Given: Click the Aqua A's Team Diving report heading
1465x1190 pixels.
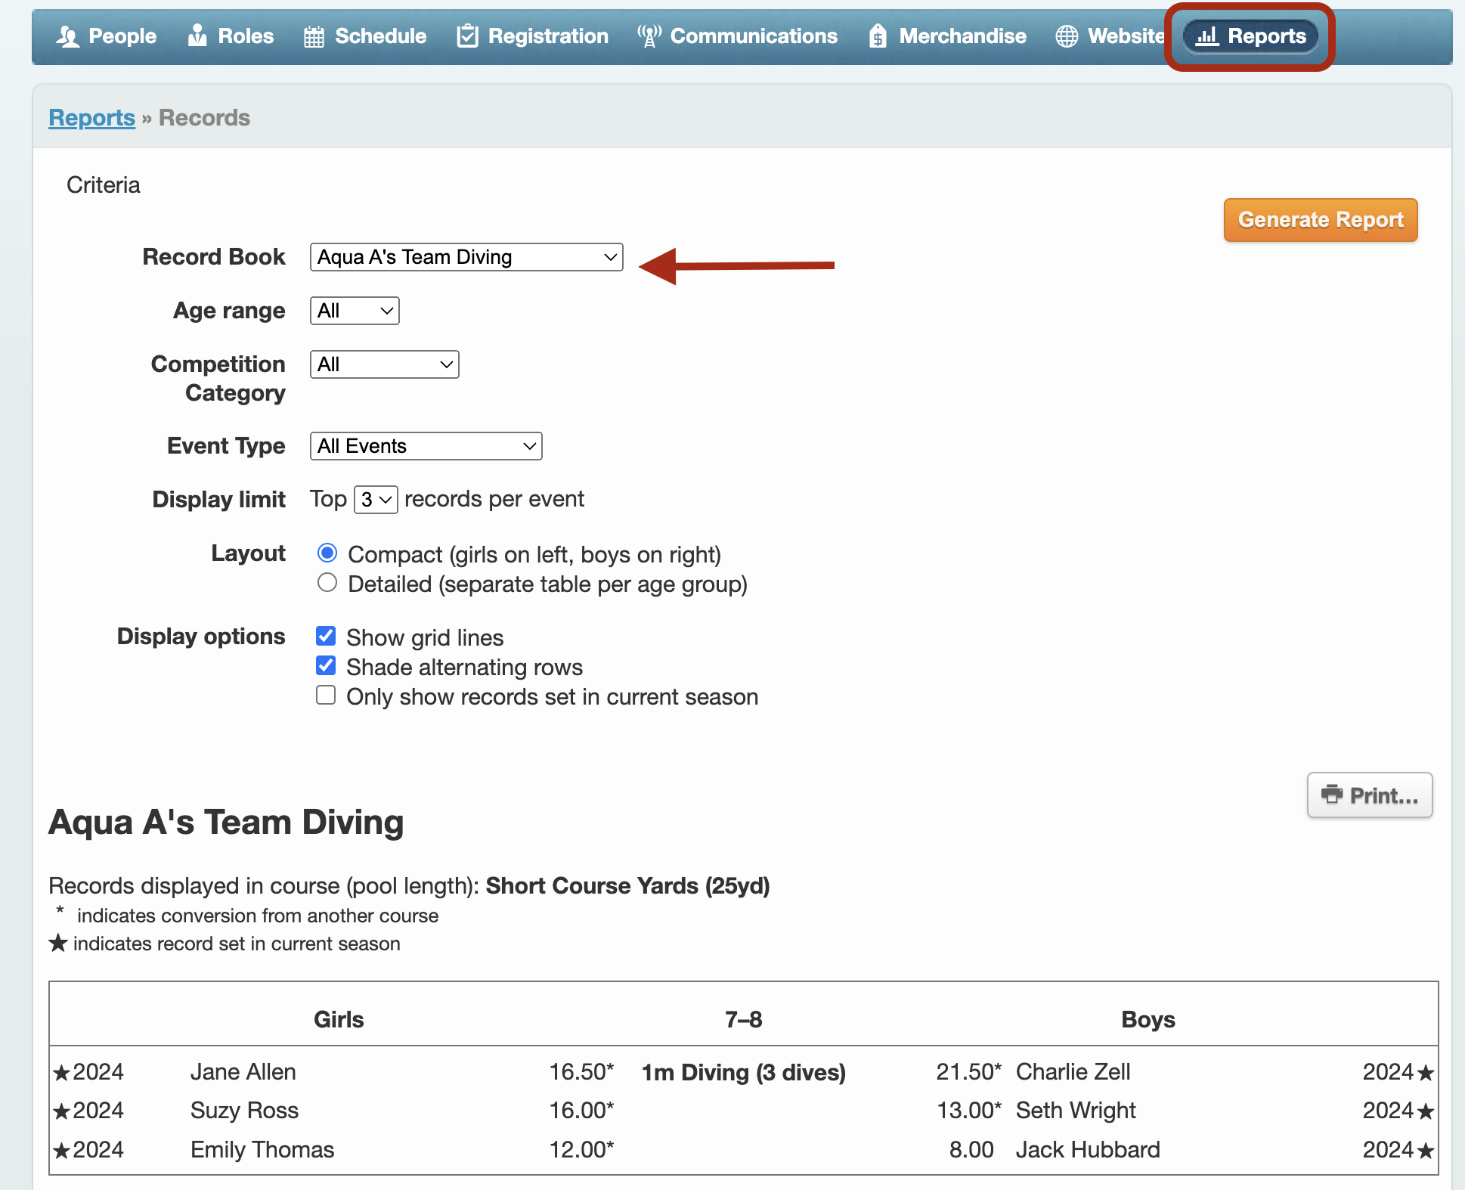Looking at the screenshot, I should [x=226, y=823].
